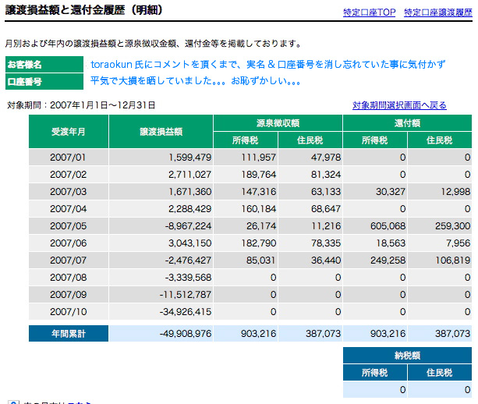Click 所得税 subheader under 源泉徴収額
This screenshot has height=404, width=478.
[x=245, y=140]
